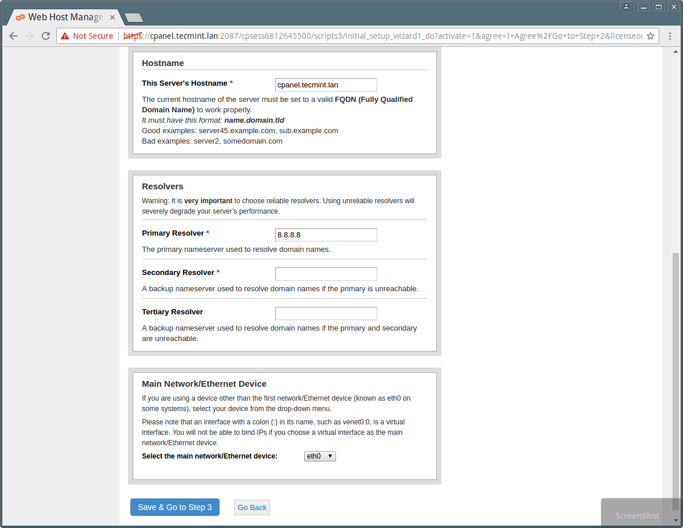The width and height of the screenshot is (683, 528).
Task: Click the scrollbar down arrow
Action: [675, 520]
